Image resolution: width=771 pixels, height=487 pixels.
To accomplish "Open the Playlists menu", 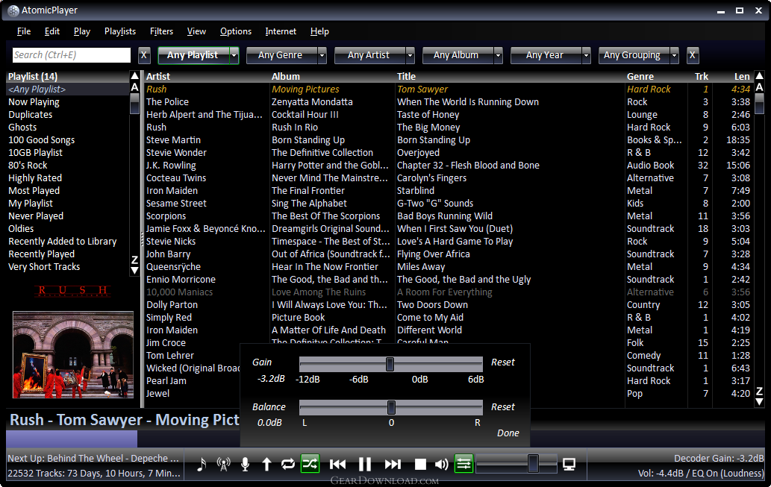I will point(120,31).
